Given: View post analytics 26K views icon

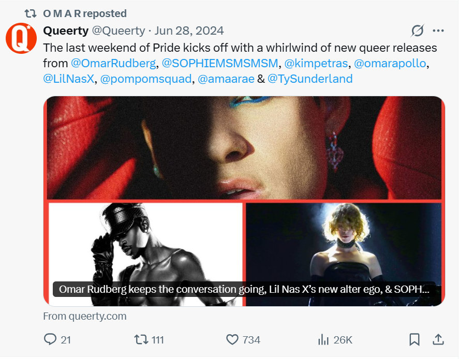Looking at the screenshot, I should pyautogui.click(x=324, y=339).
